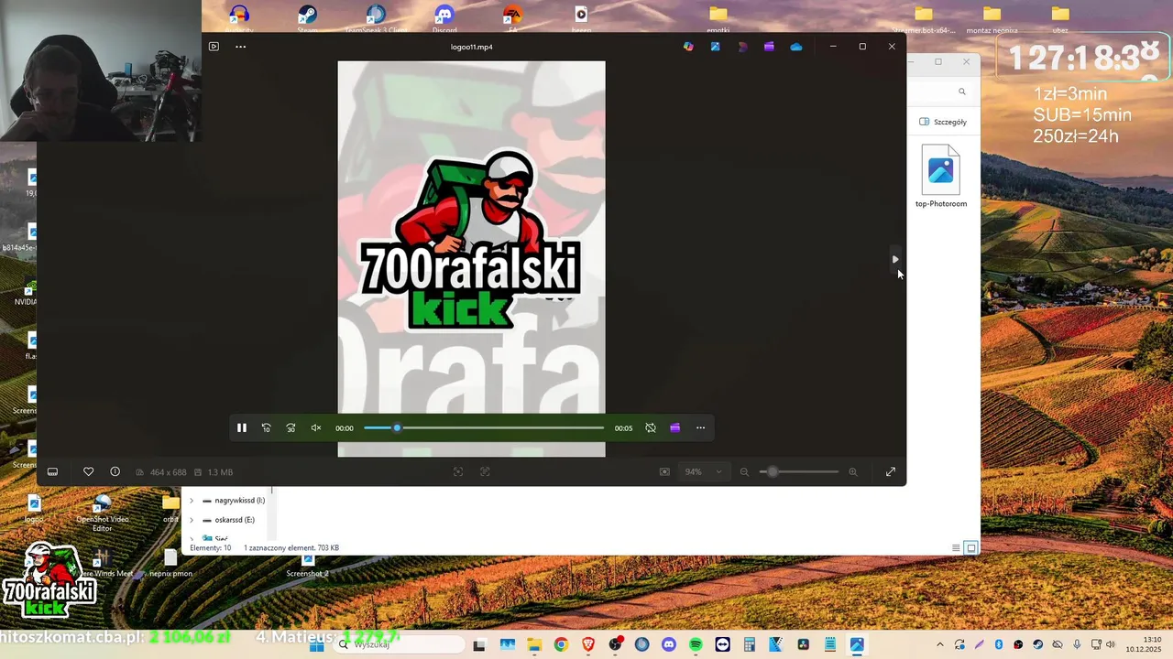
Task: Switch Explorer to large thumbnails view
Action: [x=971, y=548]
